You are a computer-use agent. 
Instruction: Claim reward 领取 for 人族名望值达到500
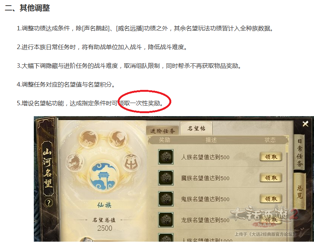point(271,157)
